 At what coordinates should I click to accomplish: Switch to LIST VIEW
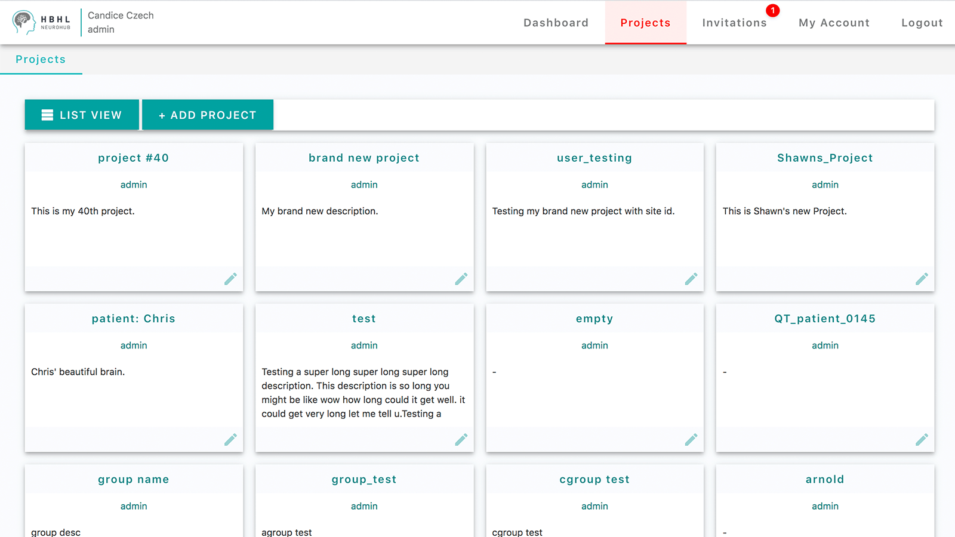tap(82, 115)
